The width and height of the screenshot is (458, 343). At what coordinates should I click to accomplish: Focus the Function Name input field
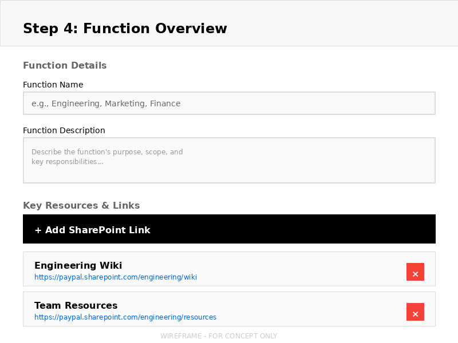pyautogui.click(x=229, y=103)
